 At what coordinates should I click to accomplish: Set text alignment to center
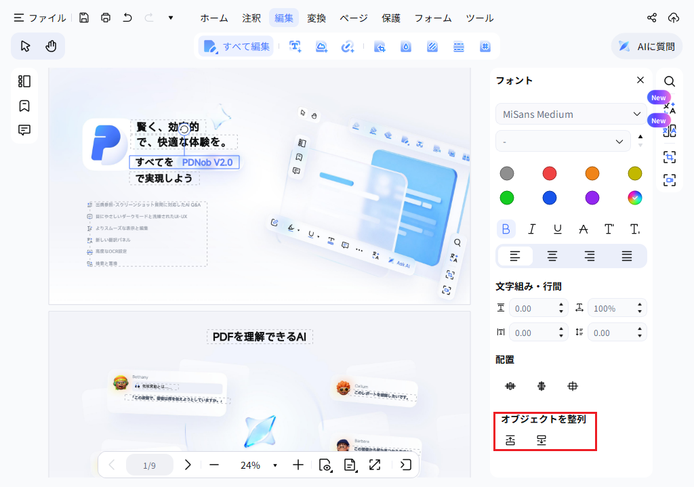coord(552,256)
